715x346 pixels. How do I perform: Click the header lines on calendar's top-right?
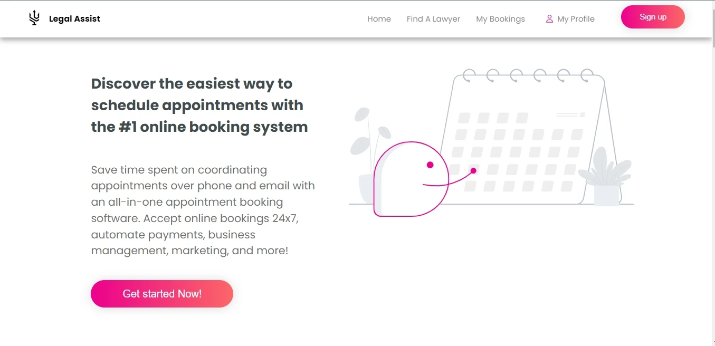pos(570,114)
